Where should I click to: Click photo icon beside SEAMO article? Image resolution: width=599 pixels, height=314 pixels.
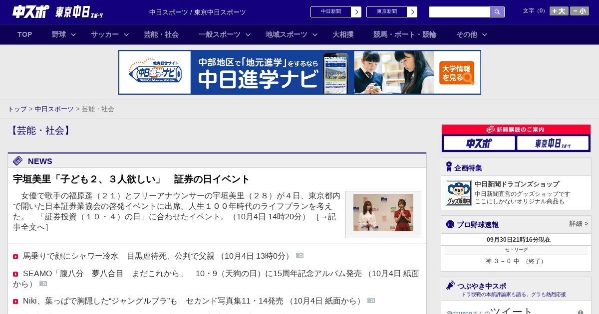43,284
